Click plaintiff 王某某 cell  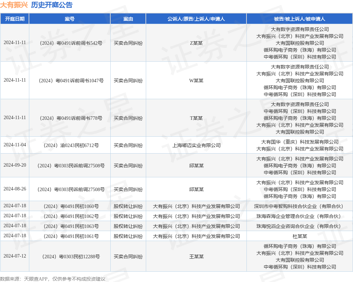click(196, 257)
